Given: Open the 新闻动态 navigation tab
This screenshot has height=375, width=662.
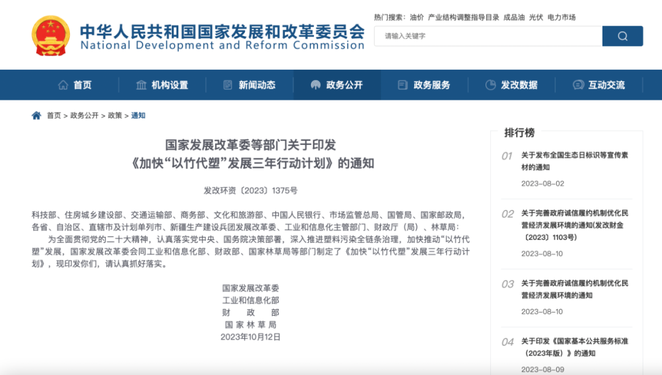Looking at the screenshot, I should pos(249,85).
